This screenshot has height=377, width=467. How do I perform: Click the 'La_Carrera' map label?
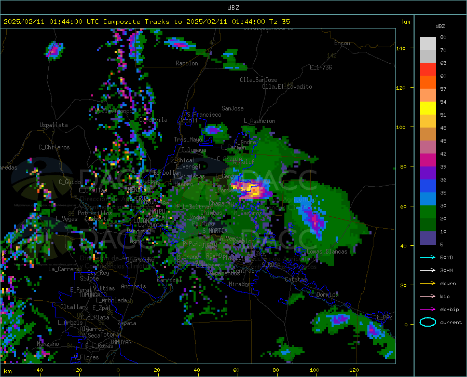tap(64, 269)
